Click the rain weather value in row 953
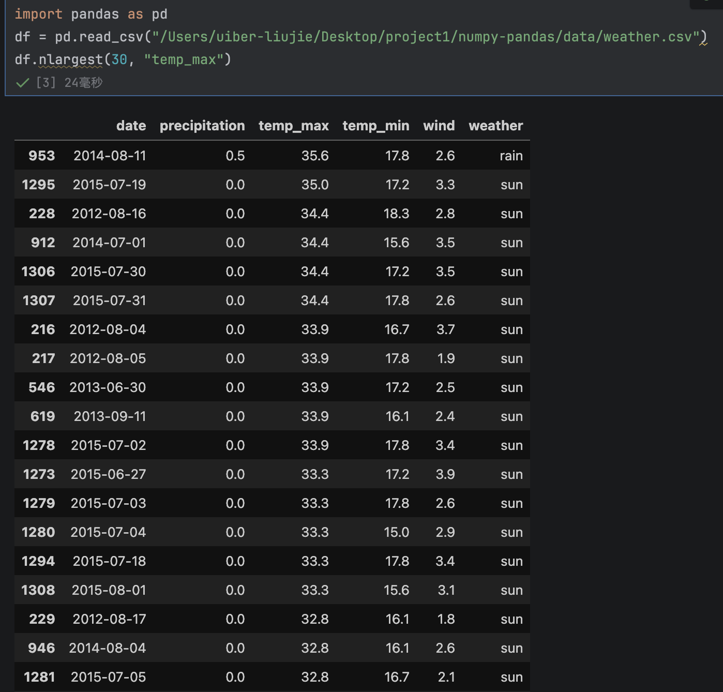The height and width of the screenshot is (692, 723). pos(511,156)
